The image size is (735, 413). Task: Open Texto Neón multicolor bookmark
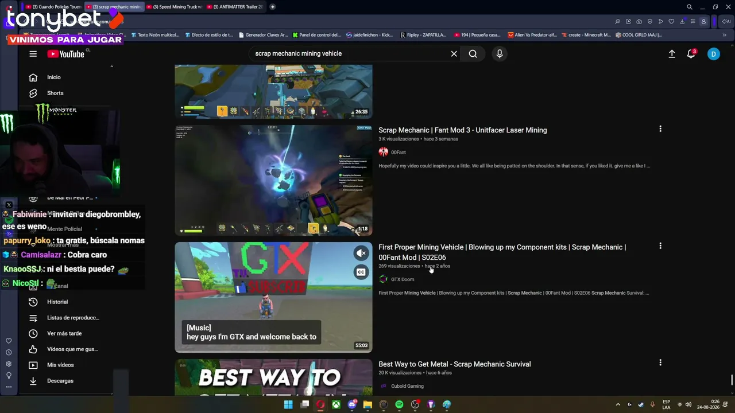point(155,35)
